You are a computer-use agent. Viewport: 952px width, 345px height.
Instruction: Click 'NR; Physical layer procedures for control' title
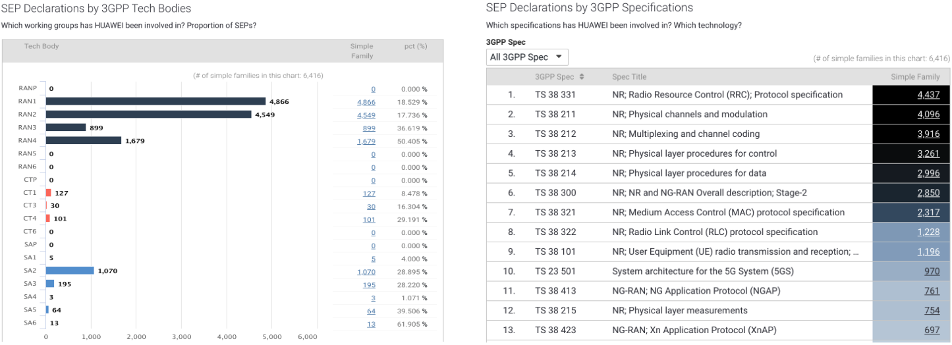coord(694,154)
